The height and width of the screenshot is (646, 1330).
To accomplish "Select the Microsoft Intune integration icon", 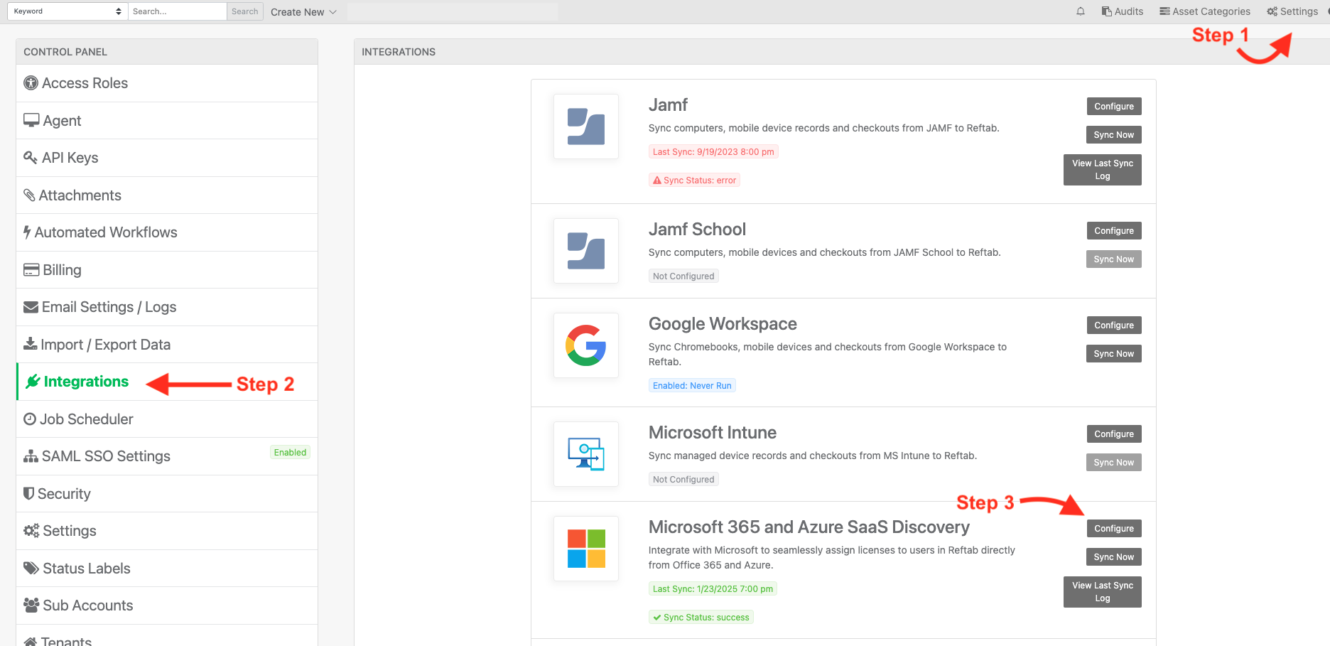I will (585, 454).
